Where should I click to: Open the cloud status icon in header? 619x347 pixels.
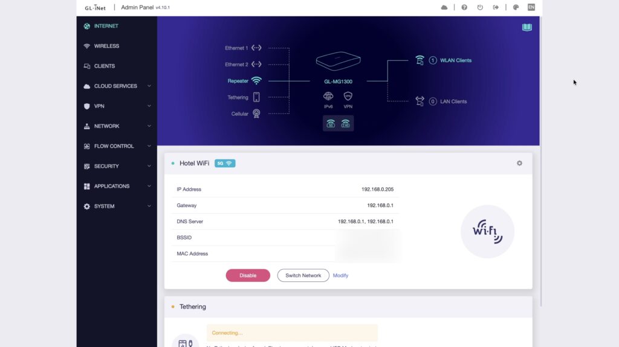tap(444, 7)
